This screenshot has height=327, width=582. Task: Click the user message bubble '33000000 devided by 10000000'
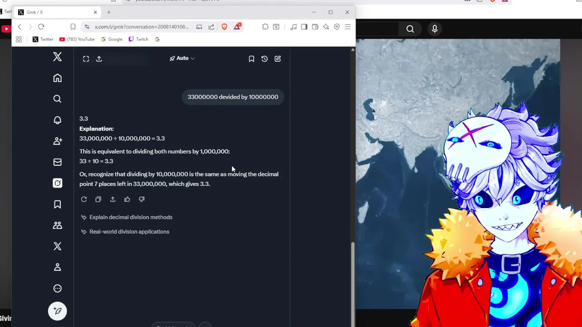pos(233,97)
